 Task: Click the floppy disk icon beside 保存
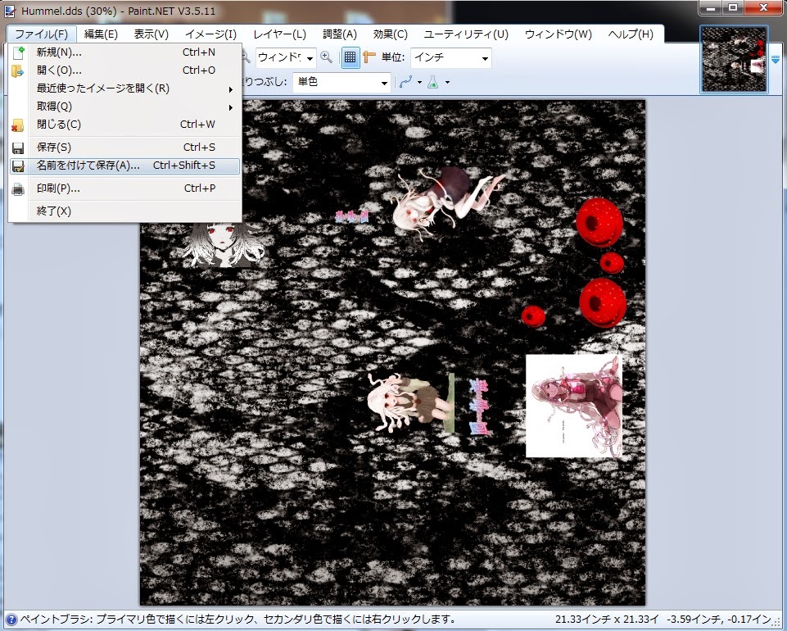click(18, 148)
